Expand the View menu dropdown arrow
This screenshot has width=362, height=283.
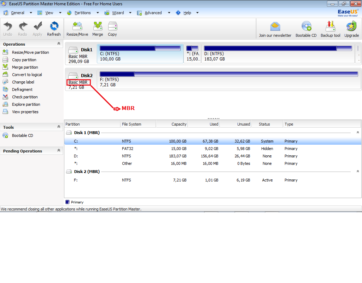coord(60,13)
